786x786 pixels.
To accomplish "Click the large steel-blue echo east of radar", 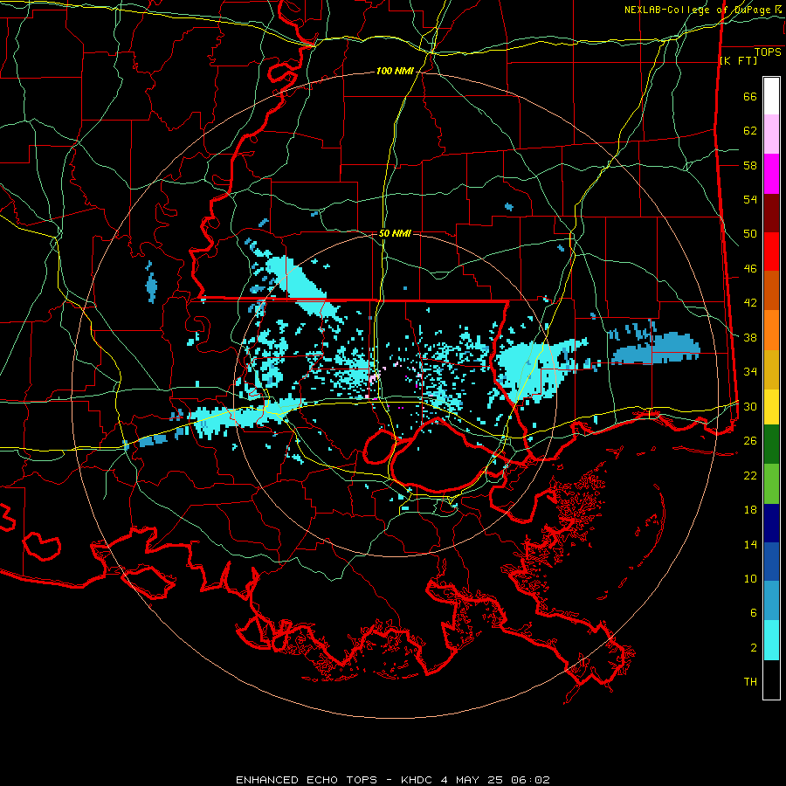I will [657, 347].
